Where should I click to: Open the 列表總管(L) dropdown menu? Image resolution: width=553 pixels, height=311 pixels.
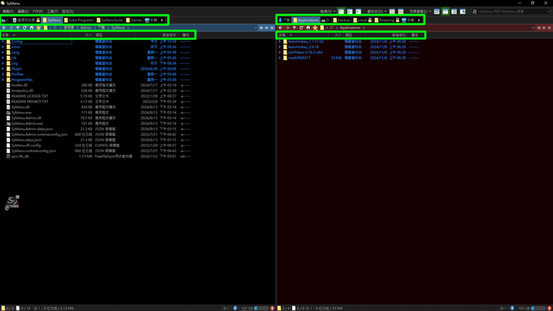tap(420, 11)
